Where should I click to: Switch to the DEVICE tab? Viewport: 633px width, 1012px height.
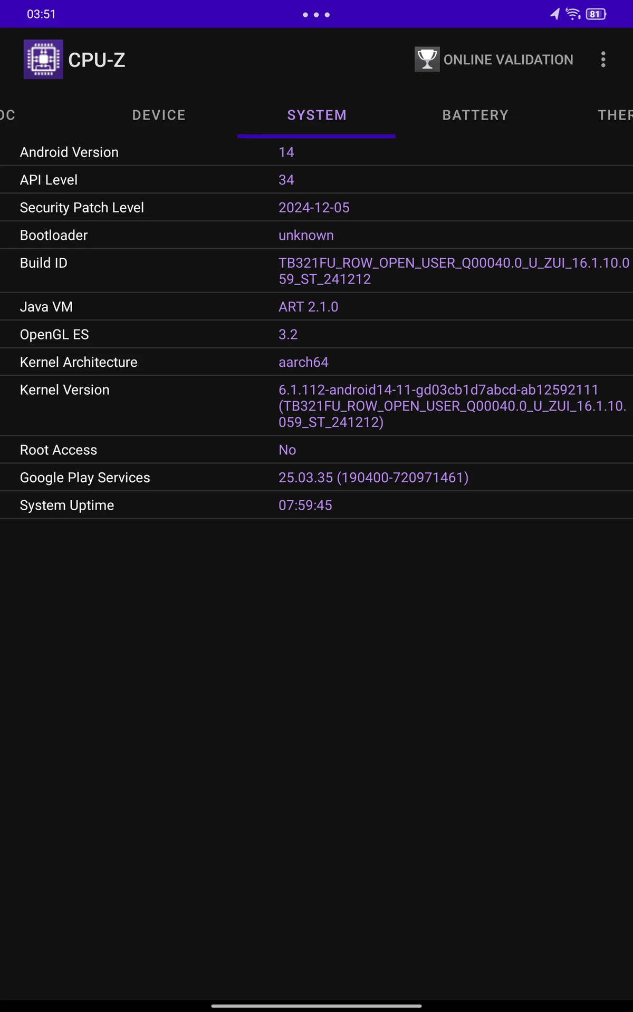coord(159,115)
